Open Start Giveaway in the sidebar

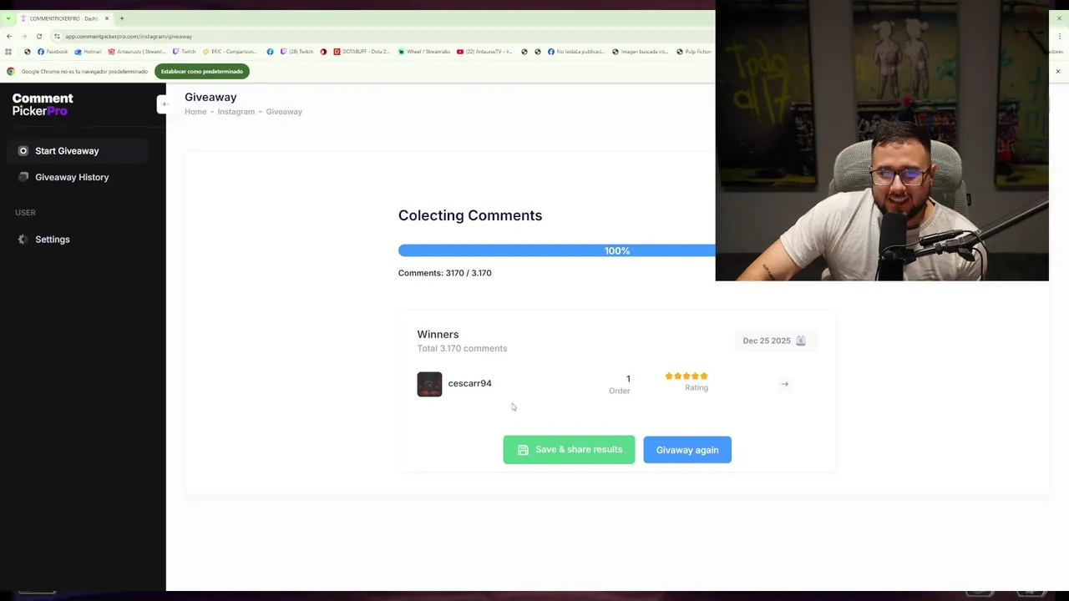coord(77,151)
